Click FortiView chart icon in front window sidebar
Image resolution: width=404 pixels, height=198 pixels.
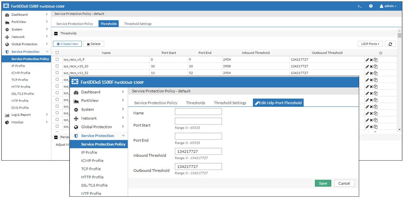click(x=76, y=101)
